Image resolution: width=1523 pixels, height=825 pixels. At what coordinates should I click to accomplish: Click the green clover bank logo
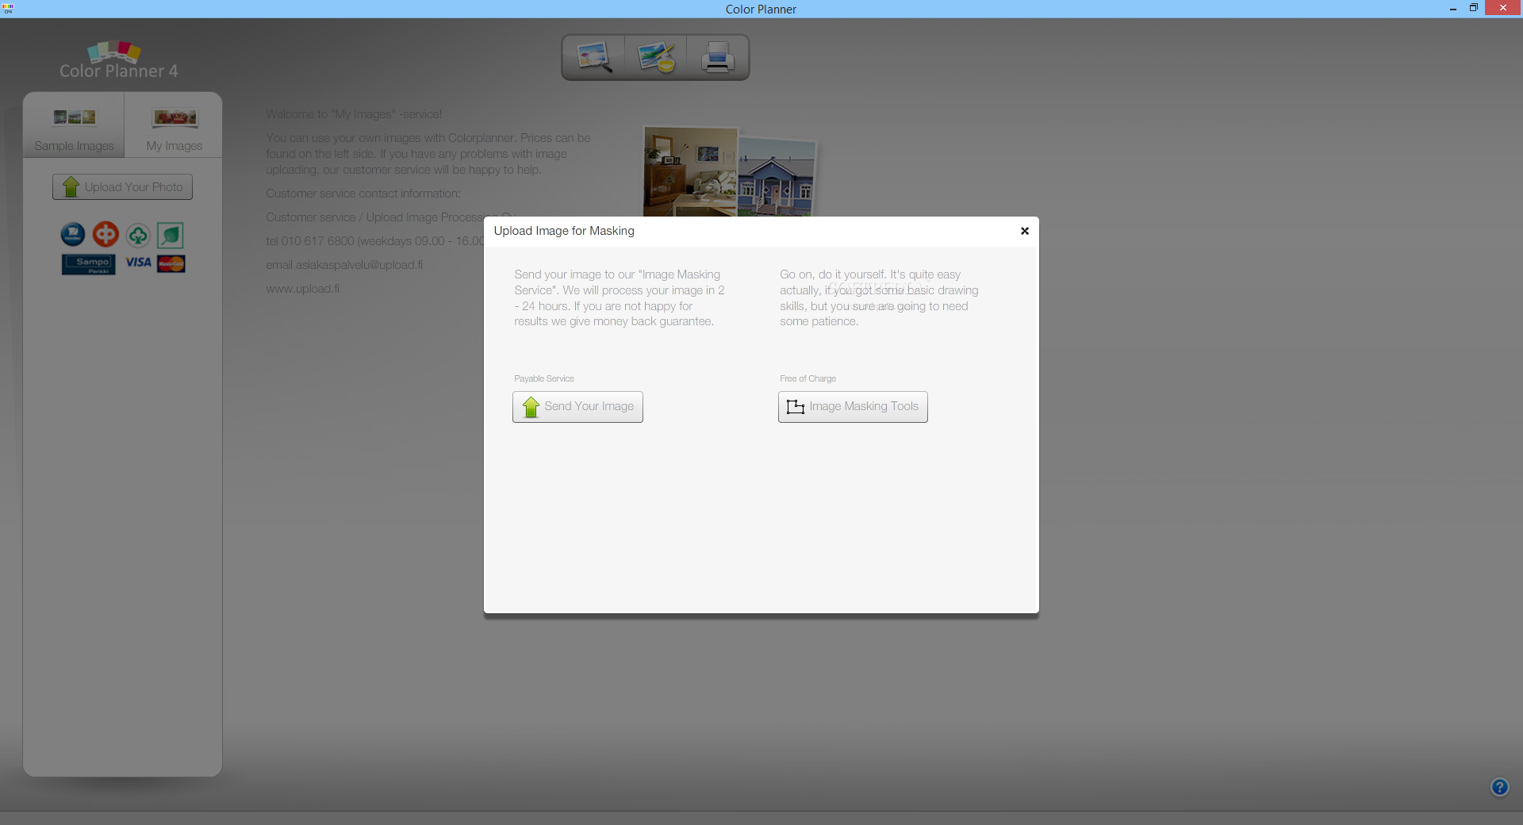point(138,235)
